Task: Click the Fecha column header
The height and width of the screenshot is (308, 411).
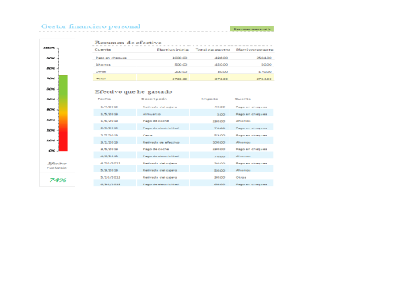Action: point(104,99)
